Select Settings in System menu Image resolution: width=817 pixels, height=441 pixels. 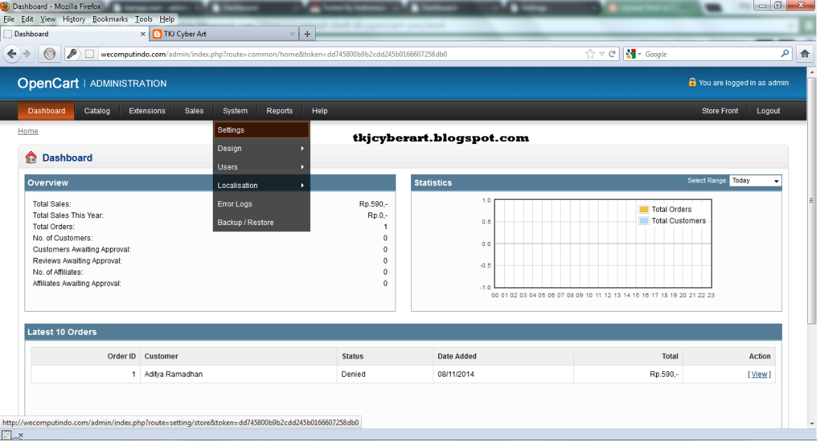tap(261, 130)
